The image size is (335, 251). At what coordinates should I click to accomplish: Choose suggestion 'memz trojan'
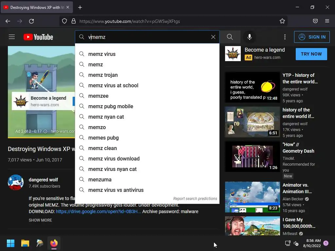click(147, 75)
